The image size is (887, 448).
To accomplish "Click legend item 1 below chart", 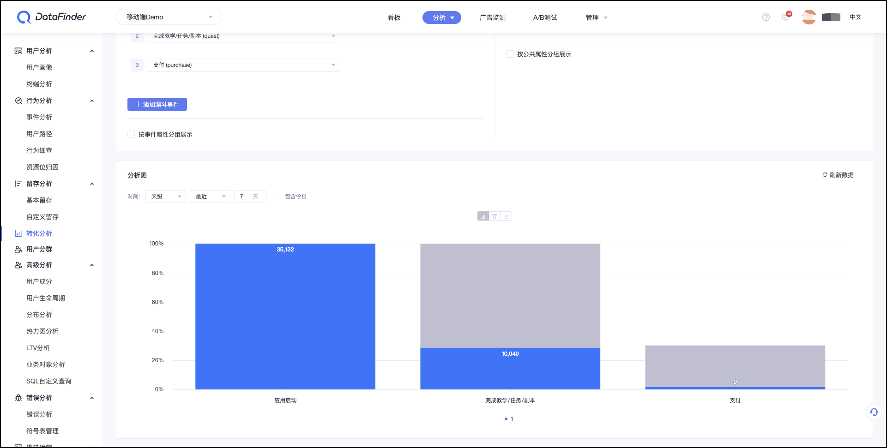I will (x=509, y=419).
